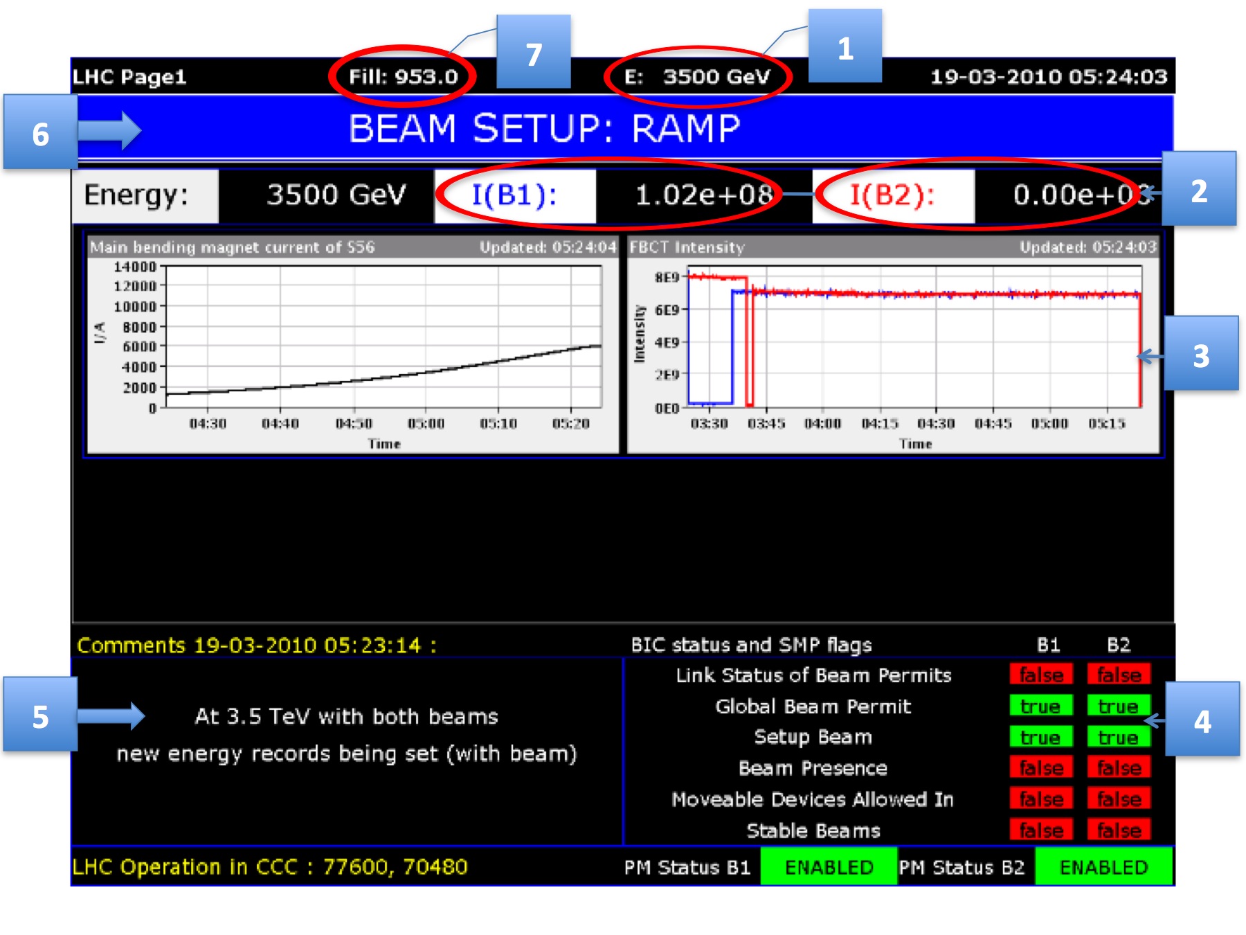Click the PM Status B2 ENABLED indicator
Screen dimensions: 1246x935
click(1103, 866)
